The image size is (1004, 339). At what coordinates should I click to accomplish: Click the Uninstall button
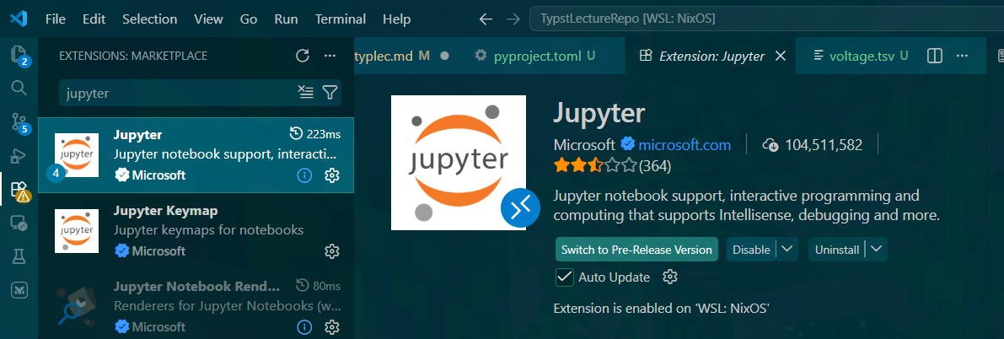pos(837,250)
